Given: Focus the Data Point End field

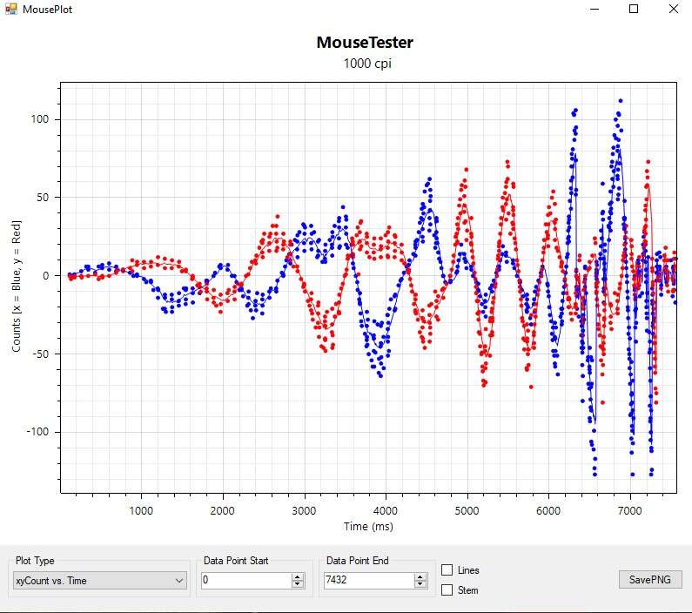Looking at the screenshot, I should coord(369,580).
